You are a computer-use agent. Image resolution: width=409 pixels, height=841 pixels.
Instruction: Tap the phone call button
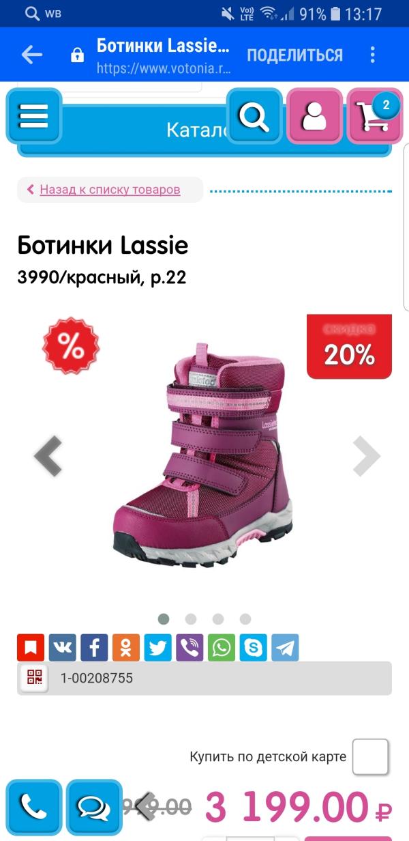(33, 808)
